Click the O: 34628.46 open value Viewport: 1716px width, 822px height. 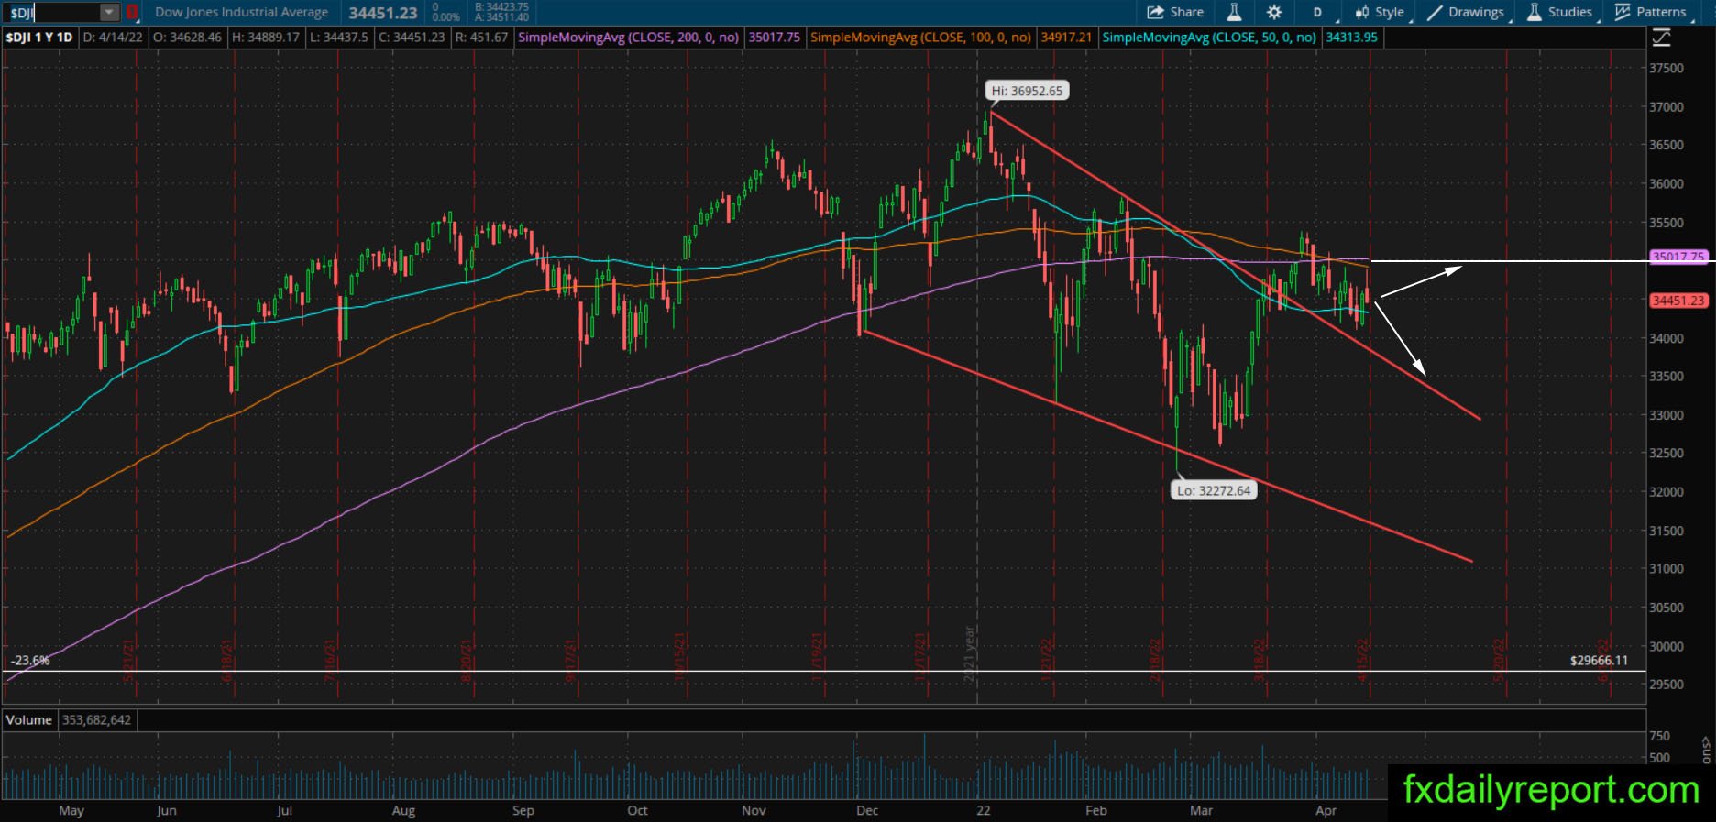(x=187, y=38)
